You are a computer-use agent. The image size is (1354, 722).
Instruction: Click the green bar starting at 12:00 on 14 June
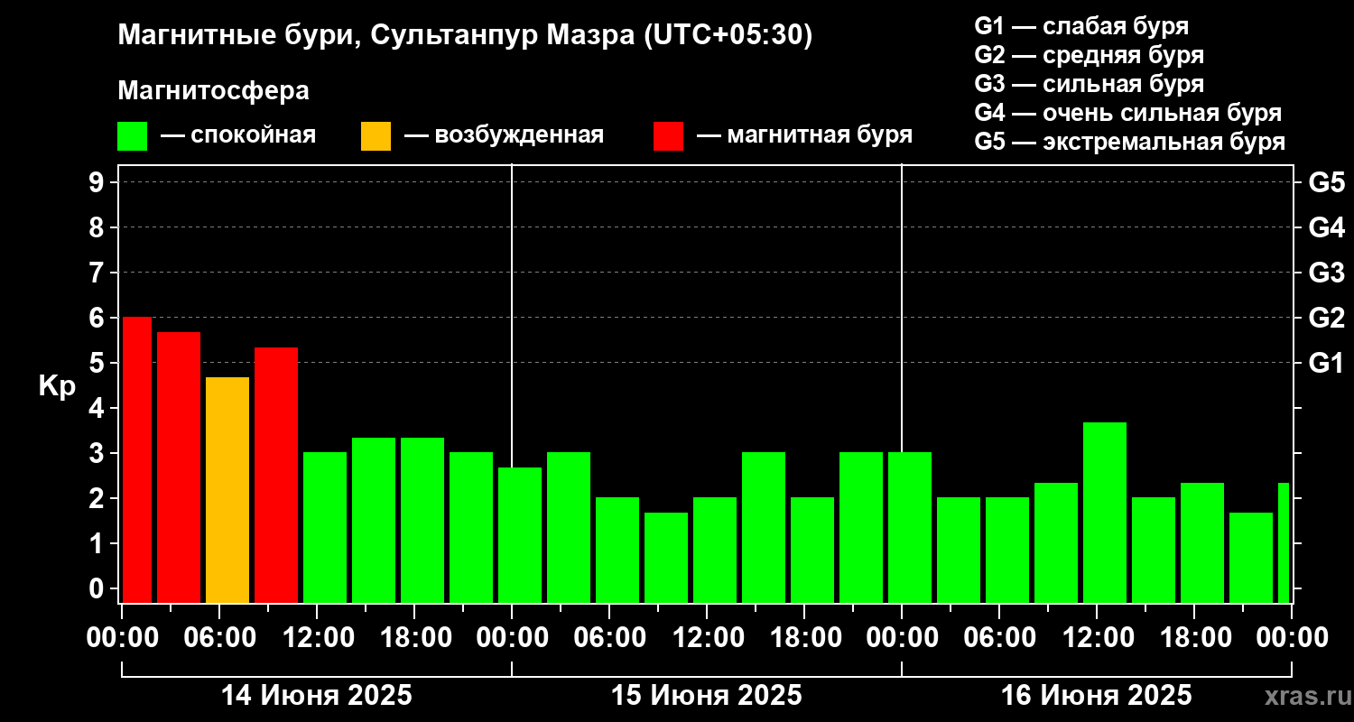[325, 527]
